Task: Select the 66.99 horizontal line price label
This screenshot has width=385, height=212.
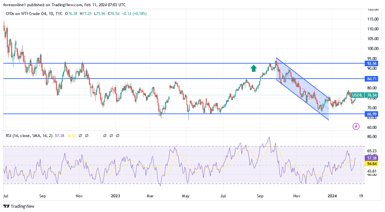Action: (x=372, y=114)
